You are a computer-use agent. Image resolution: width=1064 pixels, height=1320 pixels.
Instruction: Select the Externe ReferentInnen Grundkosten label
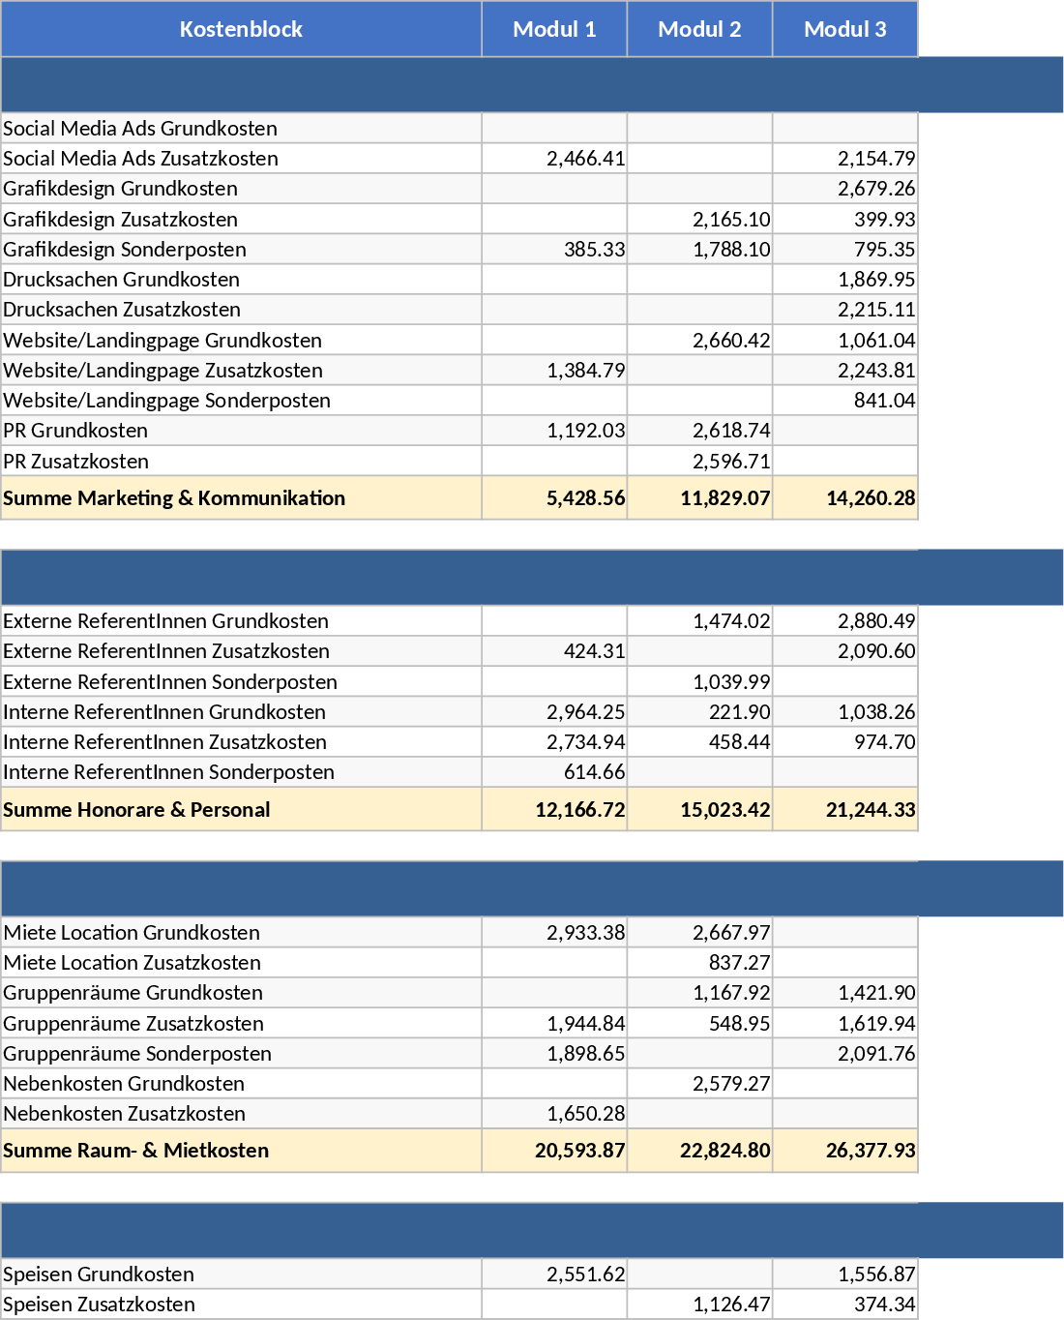click(165, 621)
